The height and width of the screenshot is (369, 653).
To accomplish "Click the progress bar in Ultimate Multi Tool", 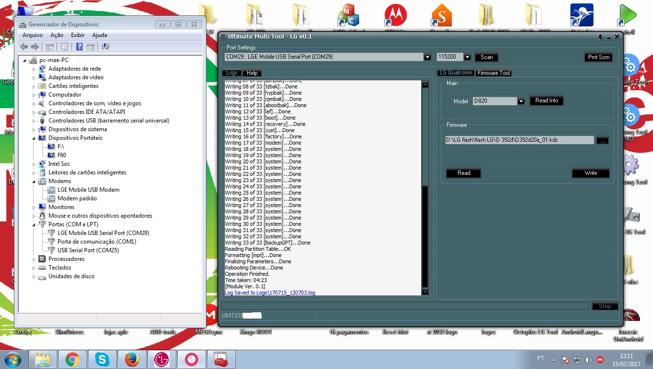I will 405,306.
